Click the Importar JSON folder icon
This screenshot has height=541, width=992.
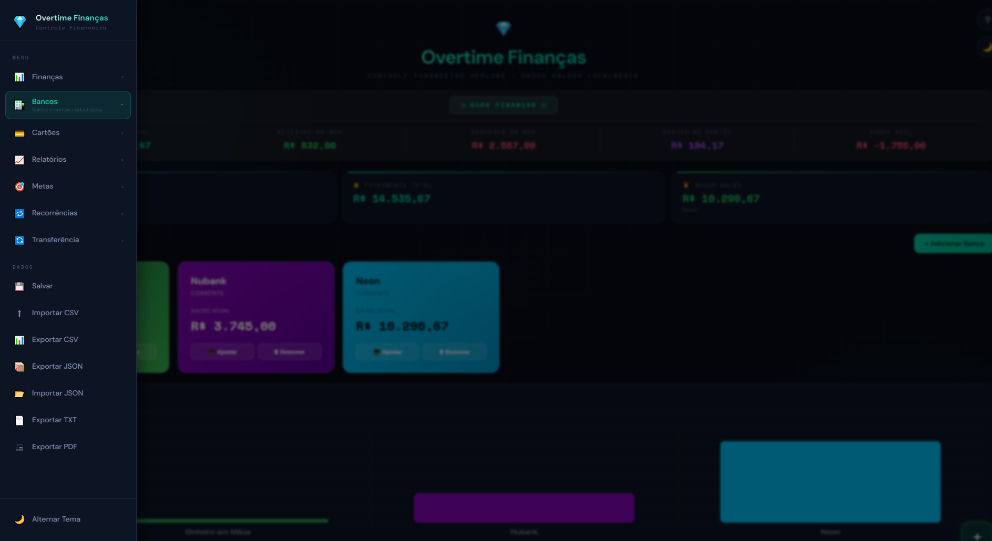(x=19, y=393)
